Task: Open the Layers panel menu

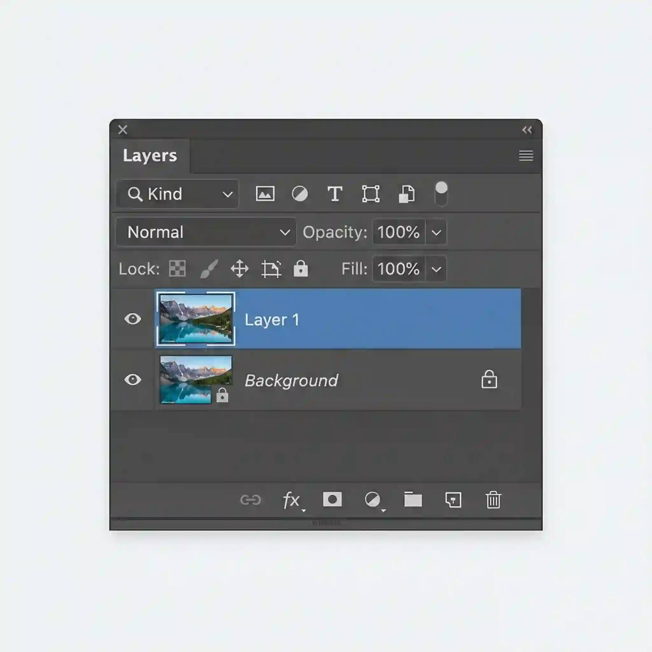Action: (x=526, y=156)
